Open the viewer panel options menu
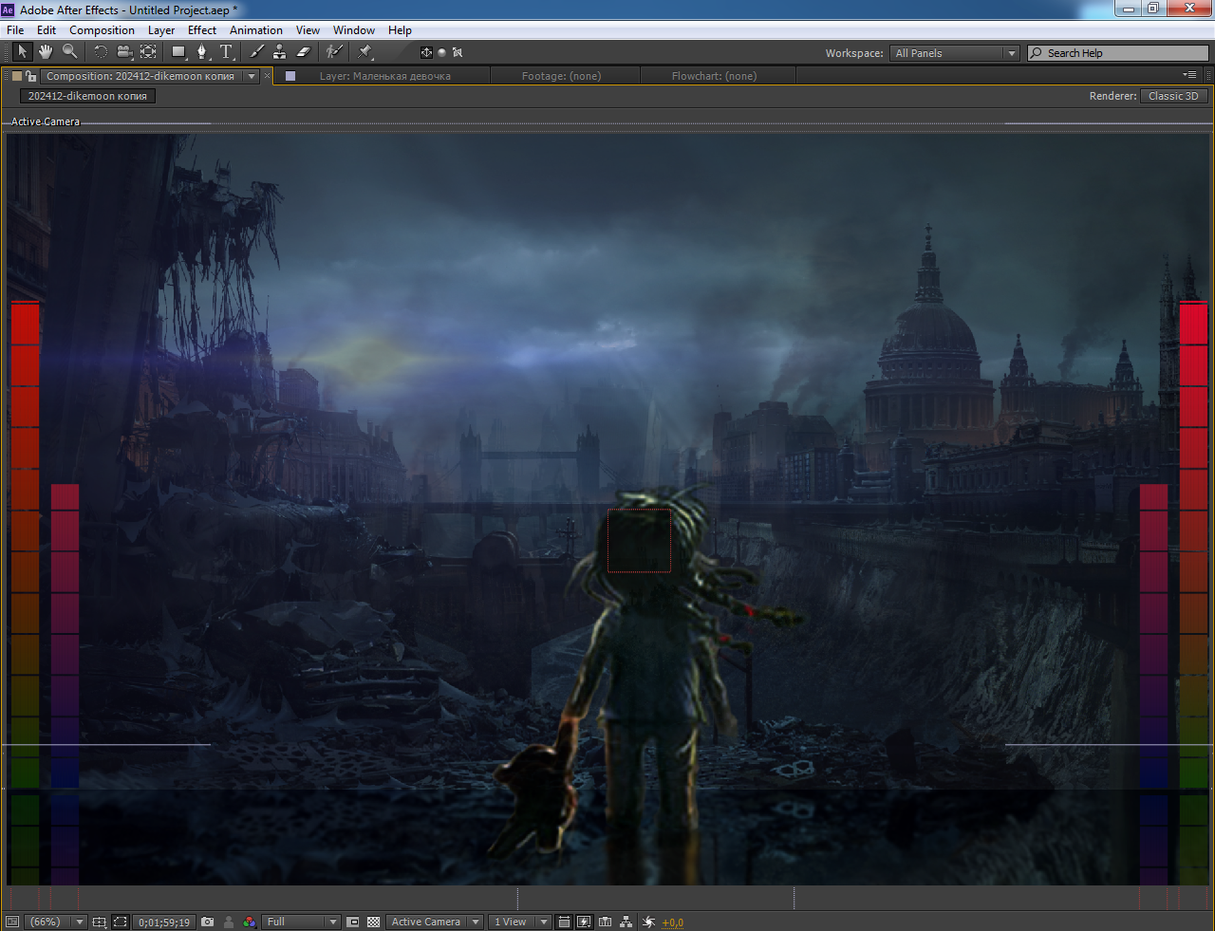 click(x=1189, y=75)
